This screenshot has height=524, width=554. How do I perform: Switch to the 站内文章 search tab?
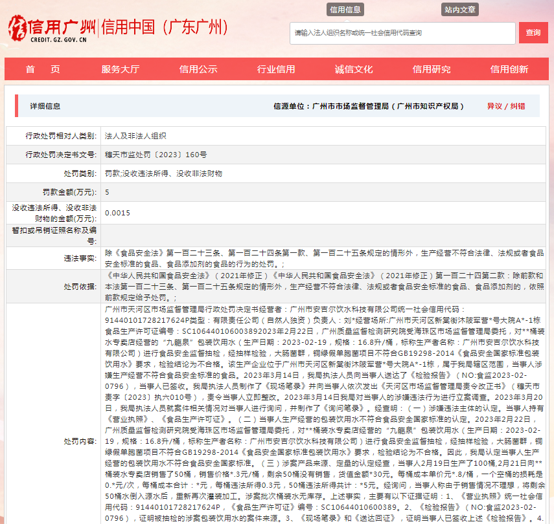coord(460,10)
